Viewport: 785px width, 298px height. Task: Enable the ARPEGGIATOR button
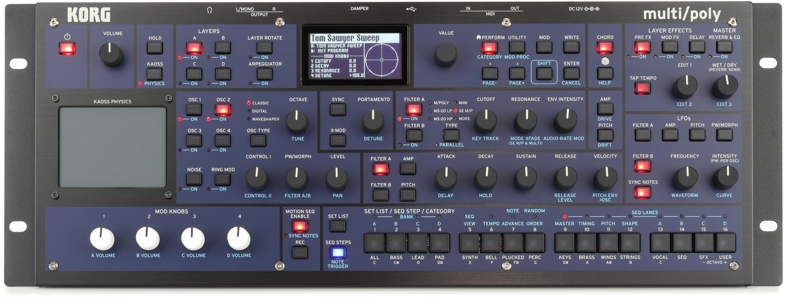point(265,74)
